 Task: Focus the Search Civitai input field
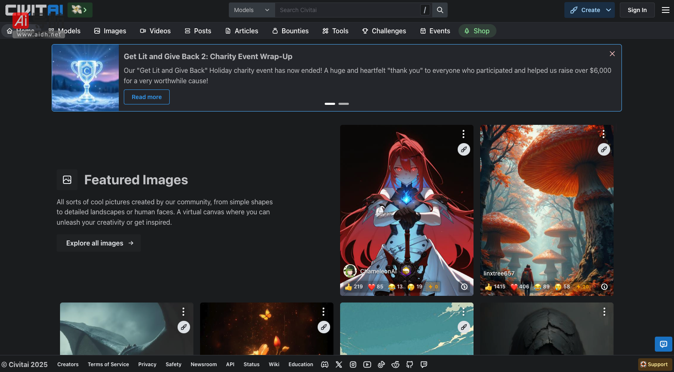(348, 10)
